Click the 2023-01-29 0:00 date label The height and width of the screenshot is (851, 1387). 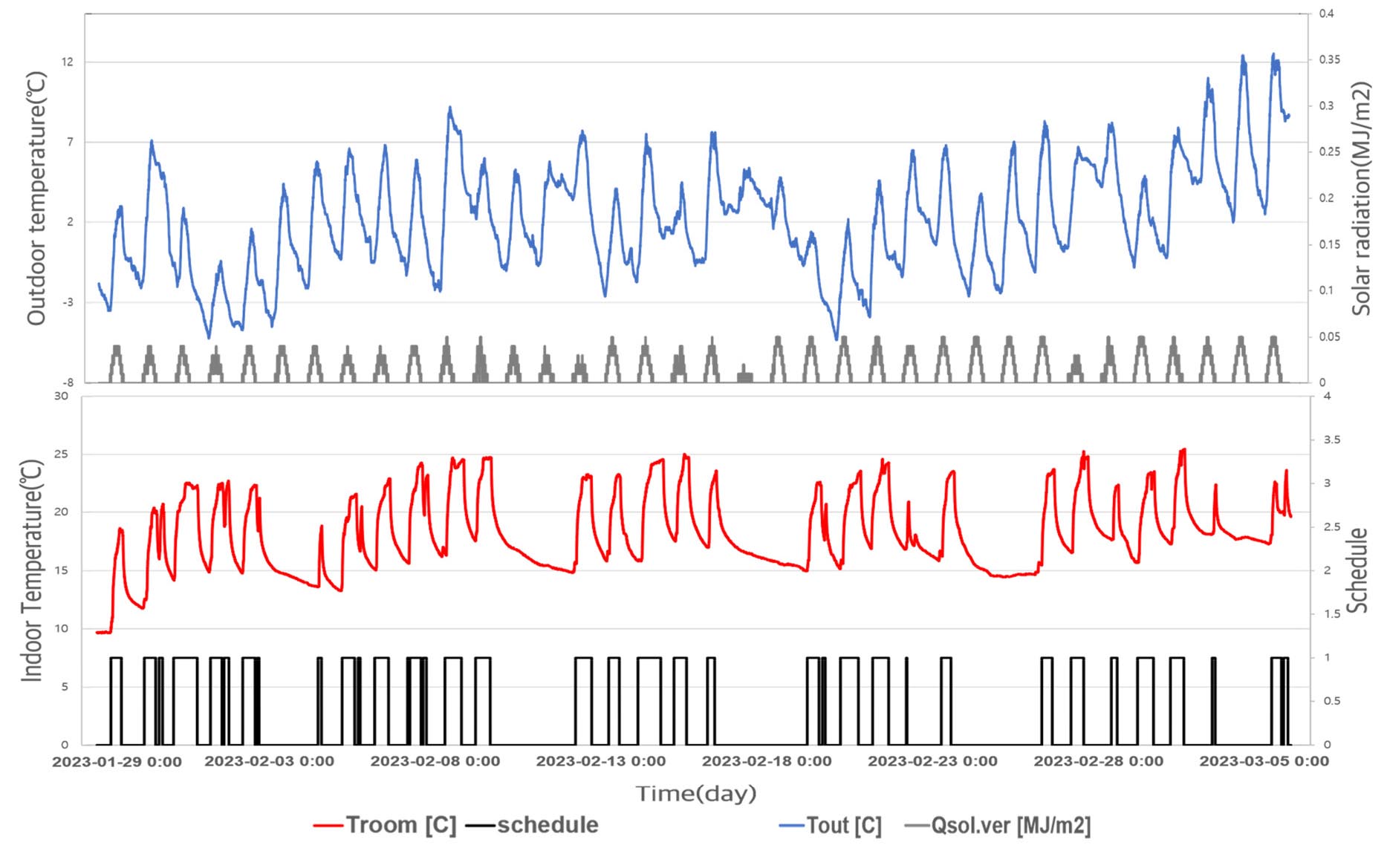pos(117,762)
